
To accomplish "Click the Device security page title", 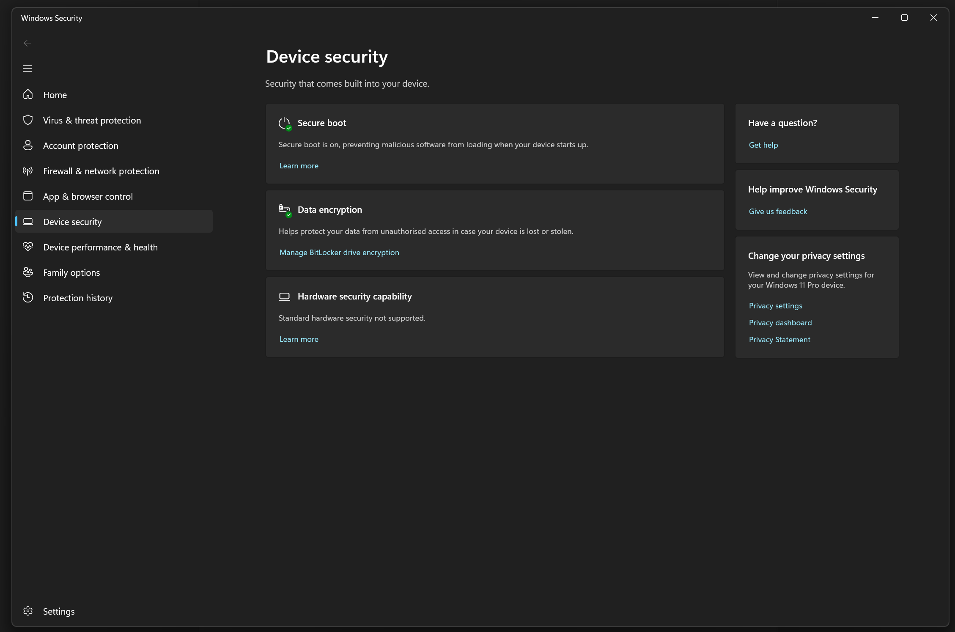I will 327,57.
